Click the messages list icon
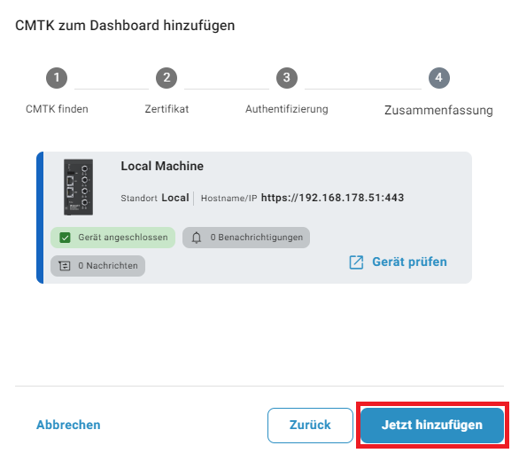 coord(65,266)
